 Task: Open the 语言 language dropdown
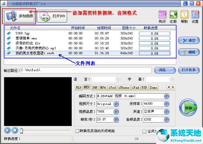[x=118, y=79]
